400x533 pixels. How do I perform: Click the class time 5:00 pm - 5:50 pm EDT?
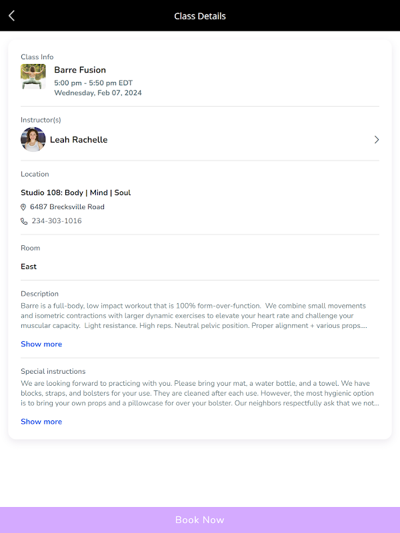pos(93,83)
